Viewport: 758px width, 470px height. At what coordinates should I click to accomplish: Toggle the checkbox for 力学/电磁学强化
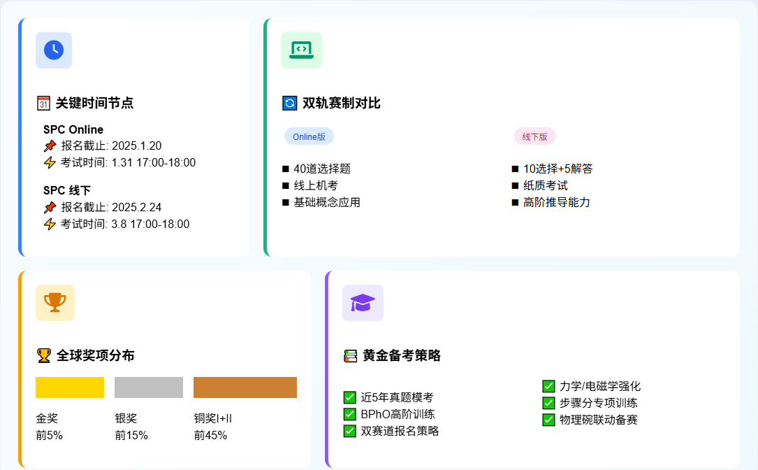548,386
